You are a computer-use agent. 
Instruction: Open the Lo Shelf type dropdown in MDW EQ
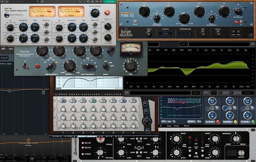click(210, 122)
